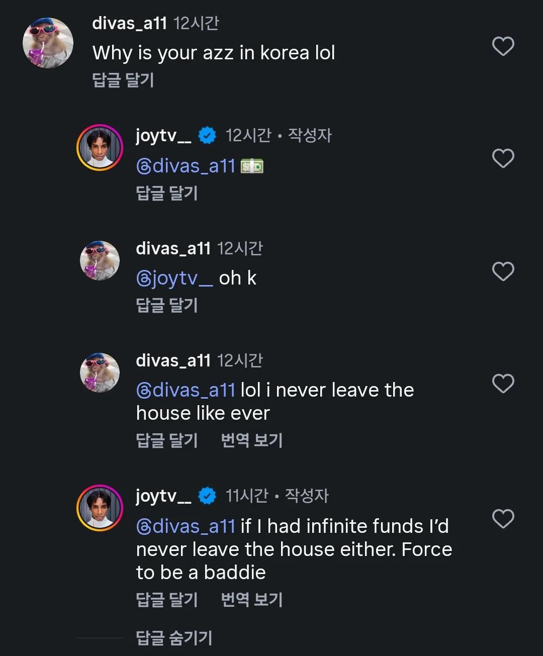The image size is (543, 656).
Task: Show translation for 'never leave the house' reply
Action: pos(252,440)
